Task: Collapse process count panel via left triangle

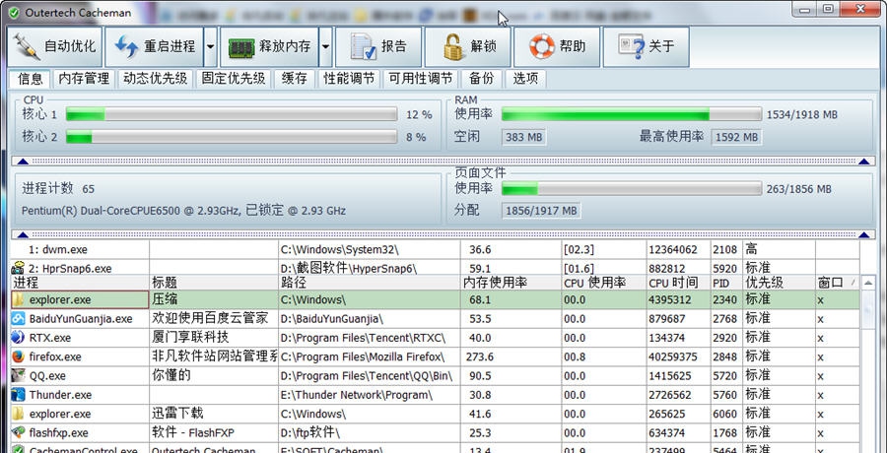Action: [23, 234]
